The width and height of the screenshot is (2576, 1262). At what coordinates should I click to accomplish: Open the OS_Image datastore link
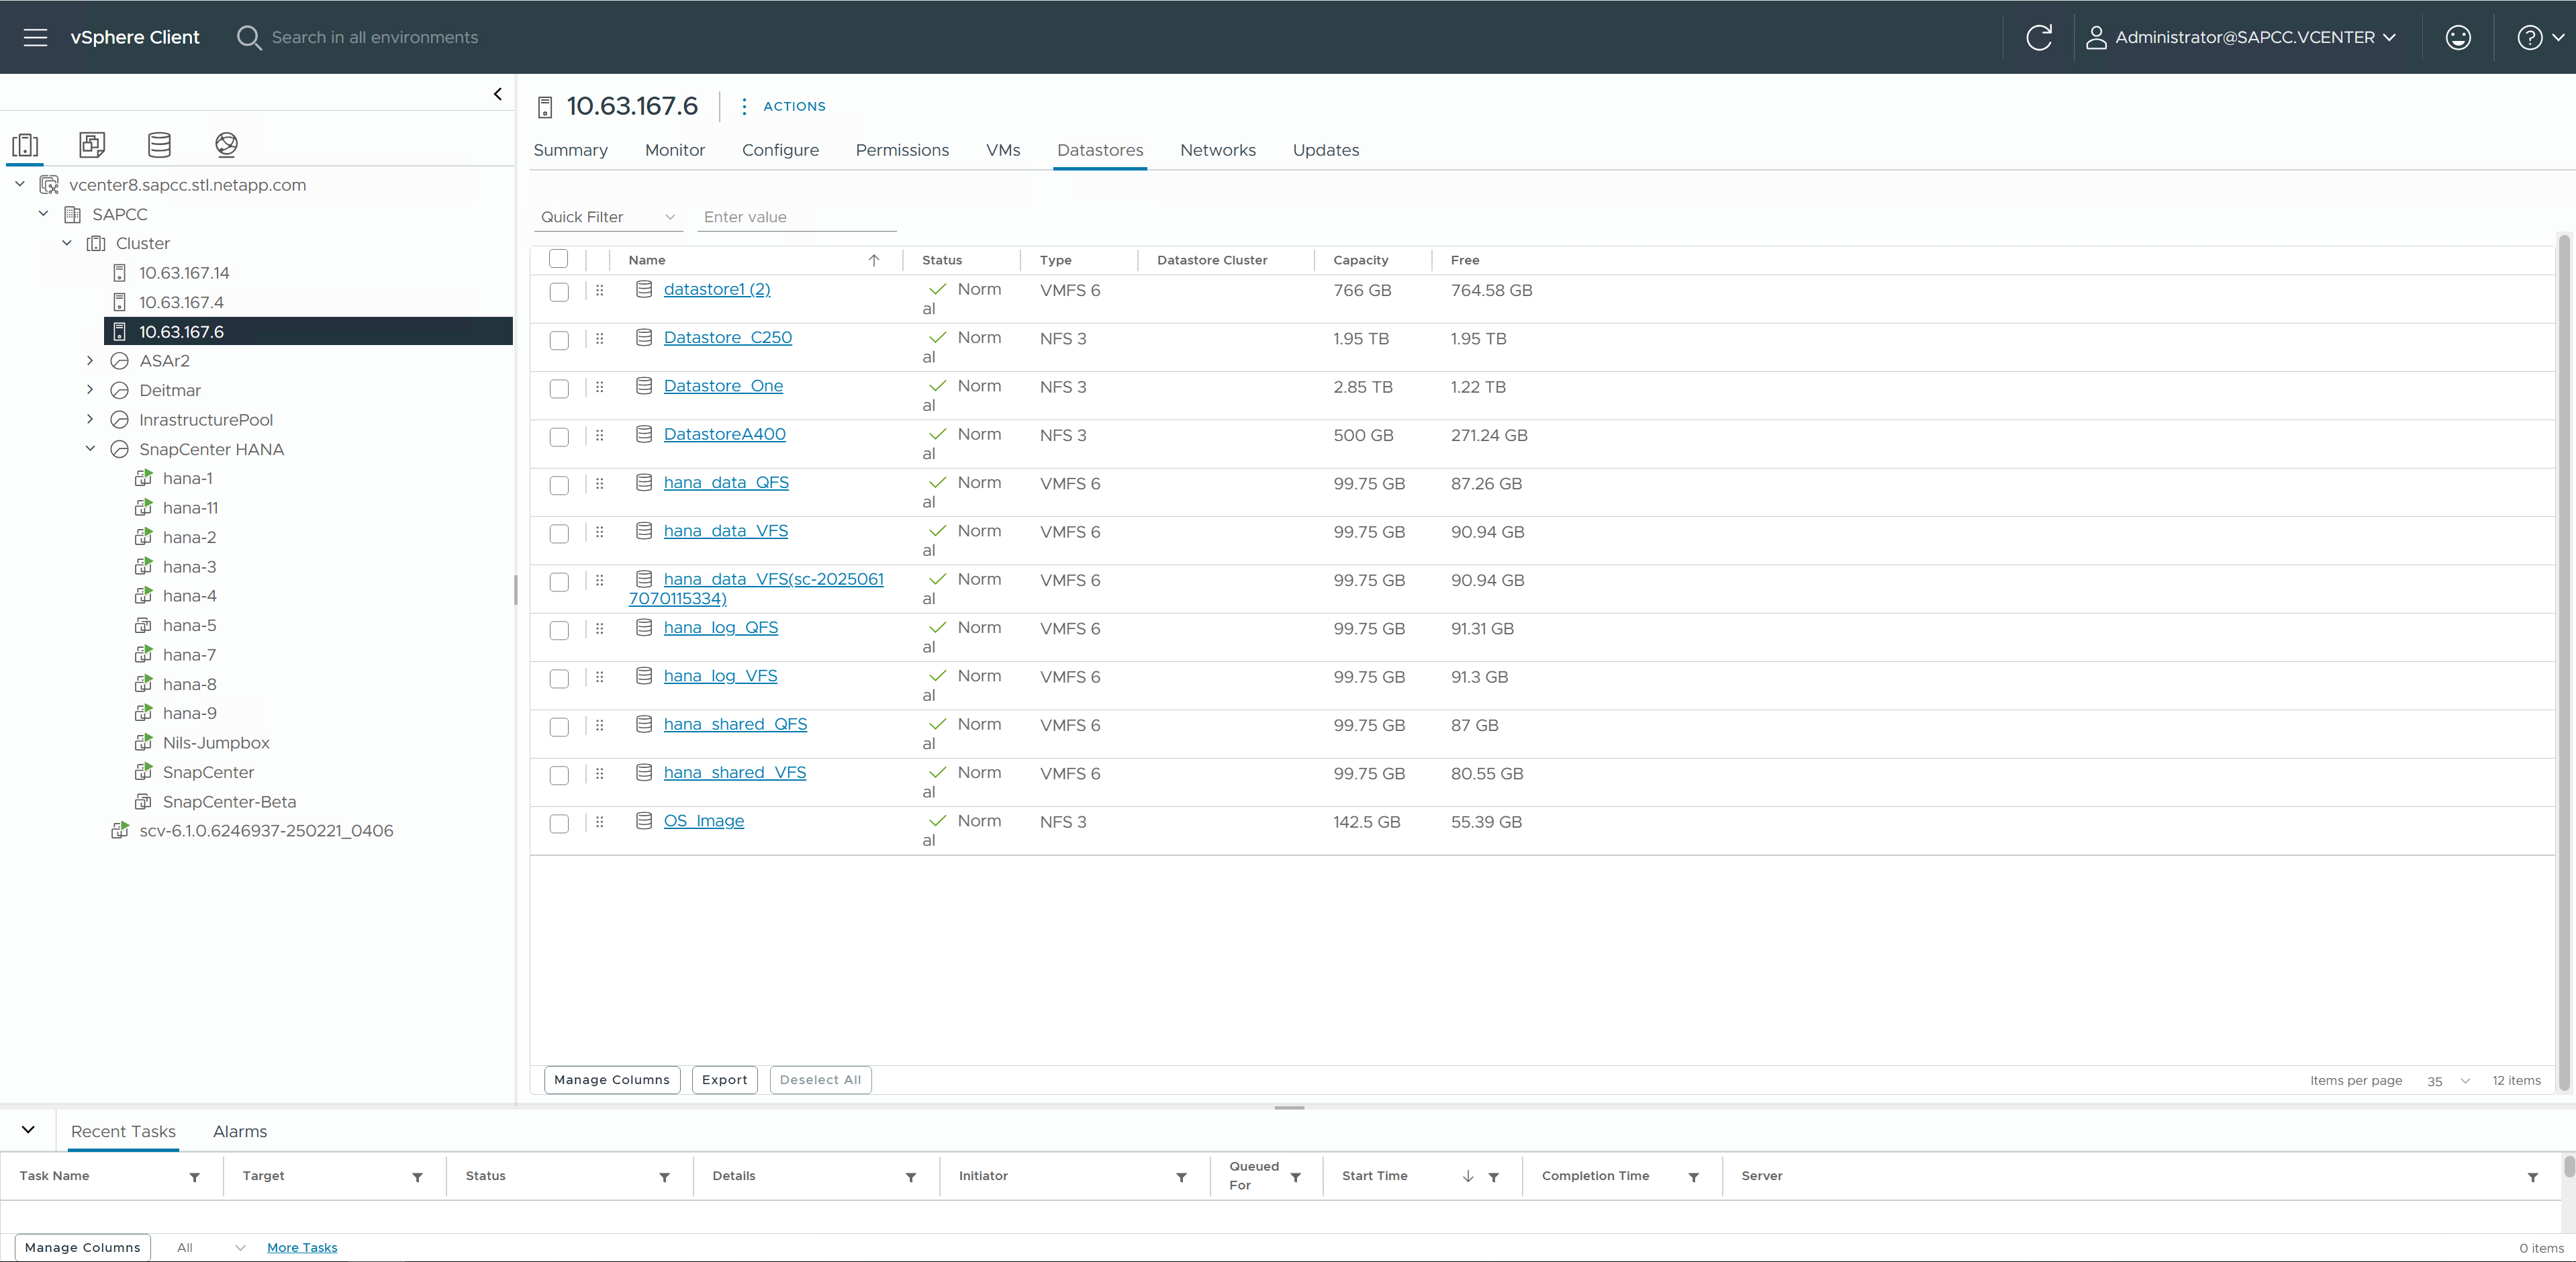(703, 821)
